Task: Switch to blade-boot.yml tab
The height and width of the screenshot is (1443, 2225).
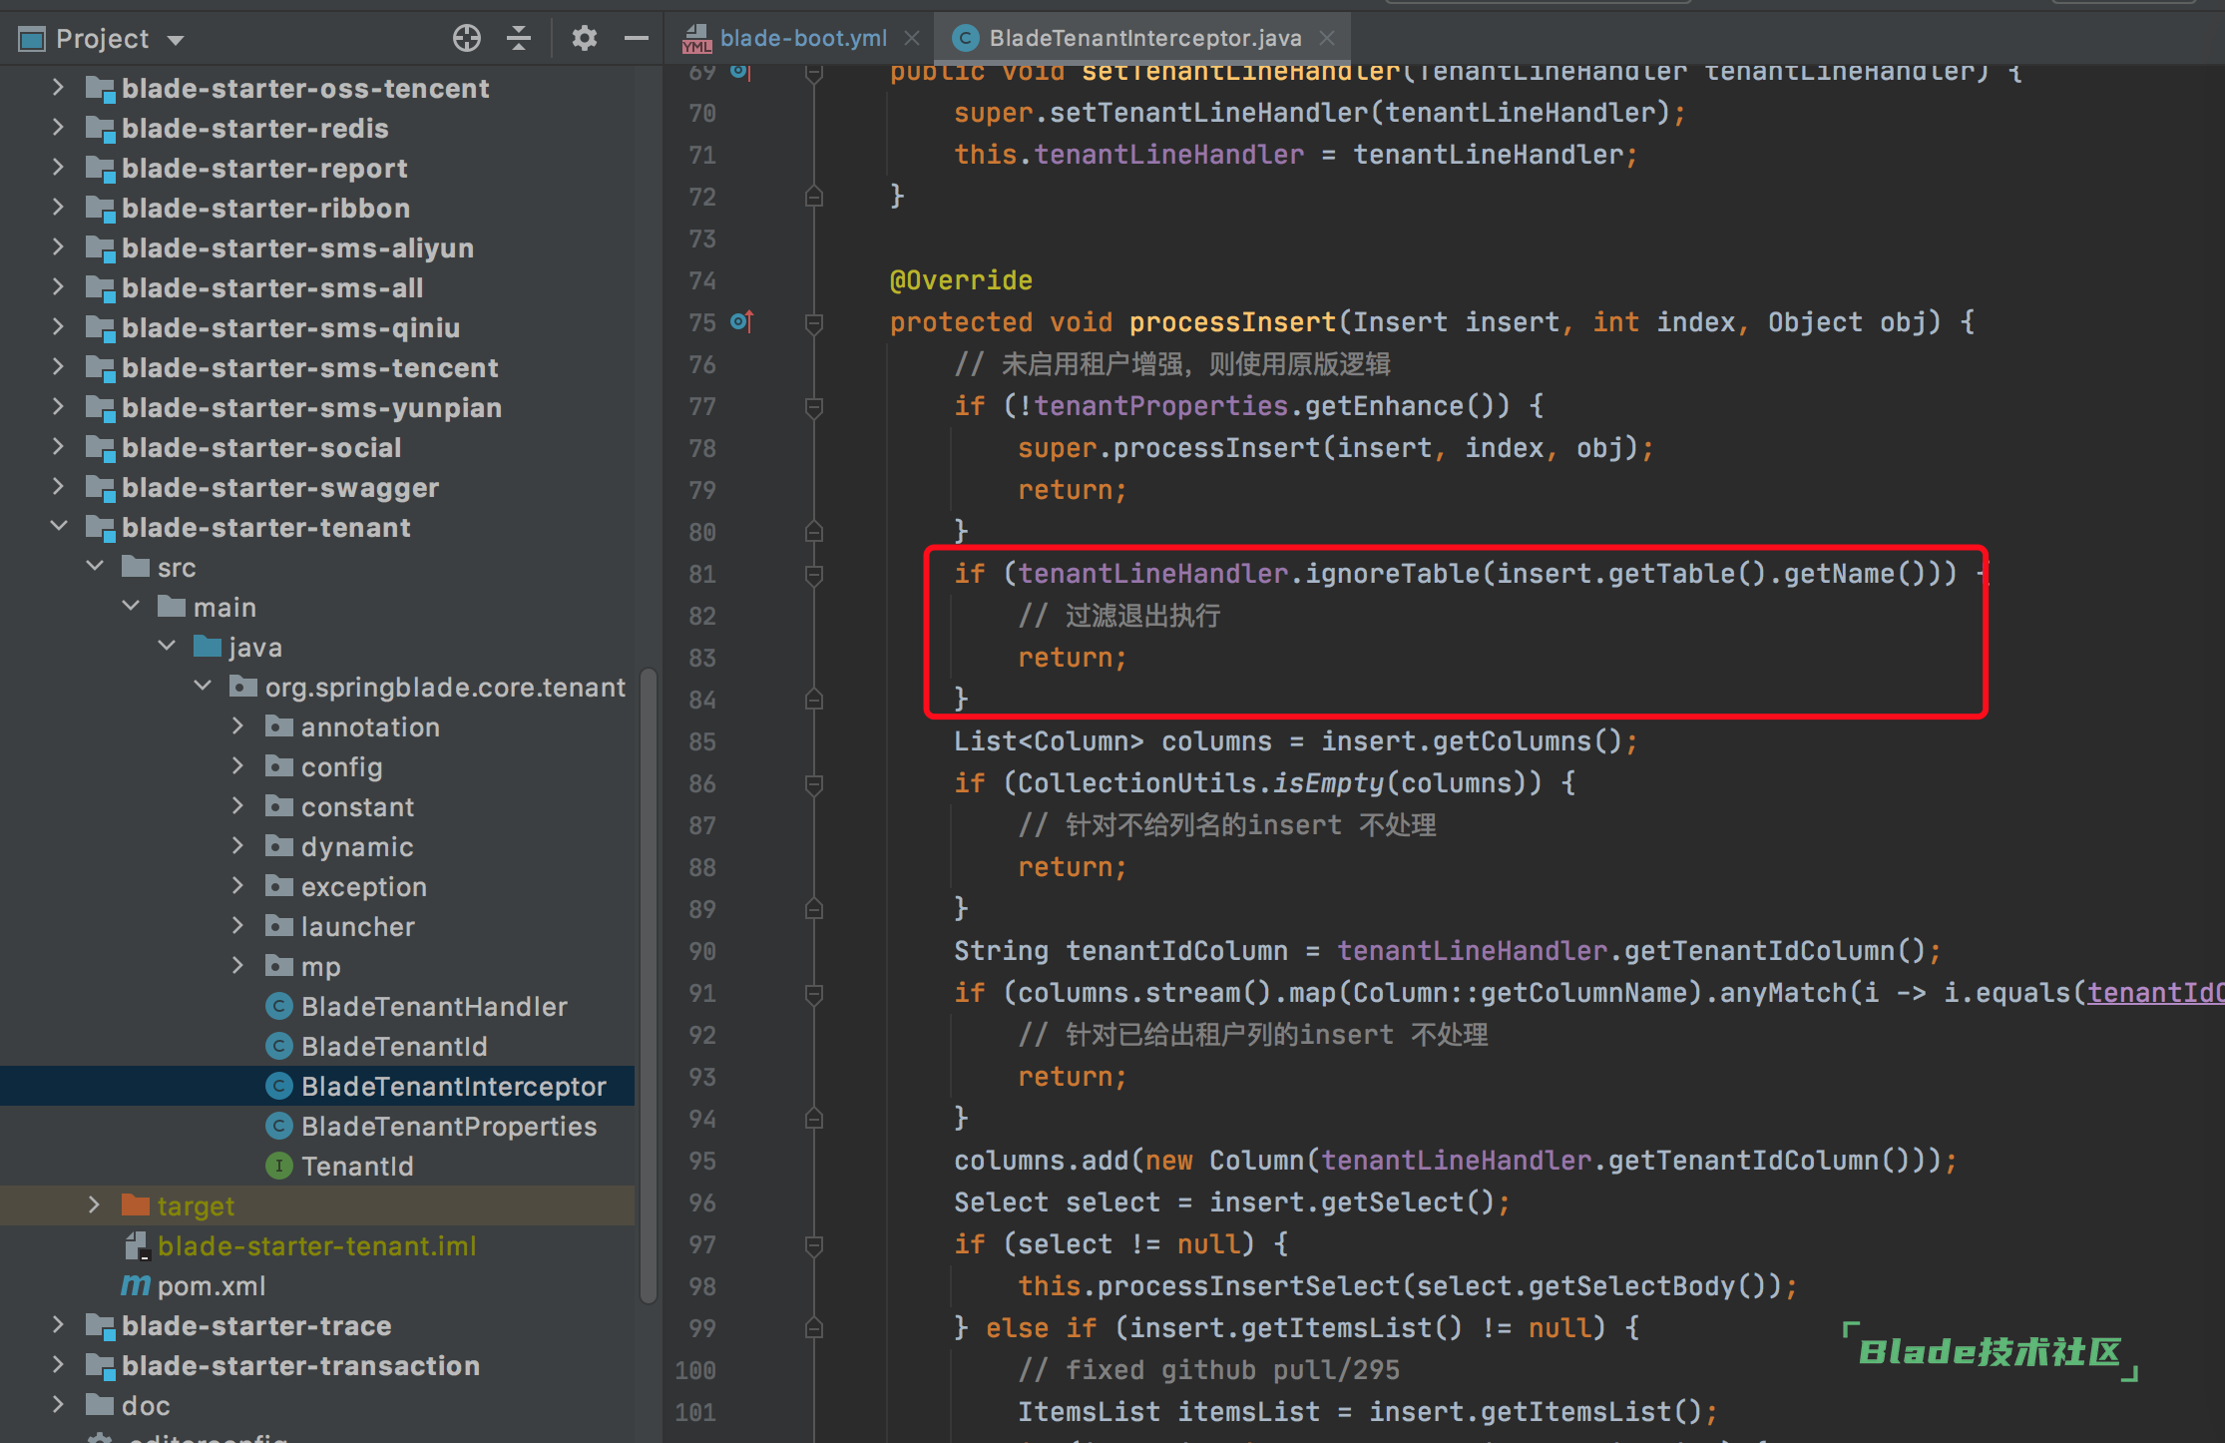Action: coord(802,38)
